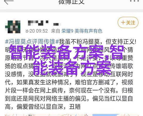Open the pixelated user avatar
This screenshot has width=143, height=116.
point(13,27)
